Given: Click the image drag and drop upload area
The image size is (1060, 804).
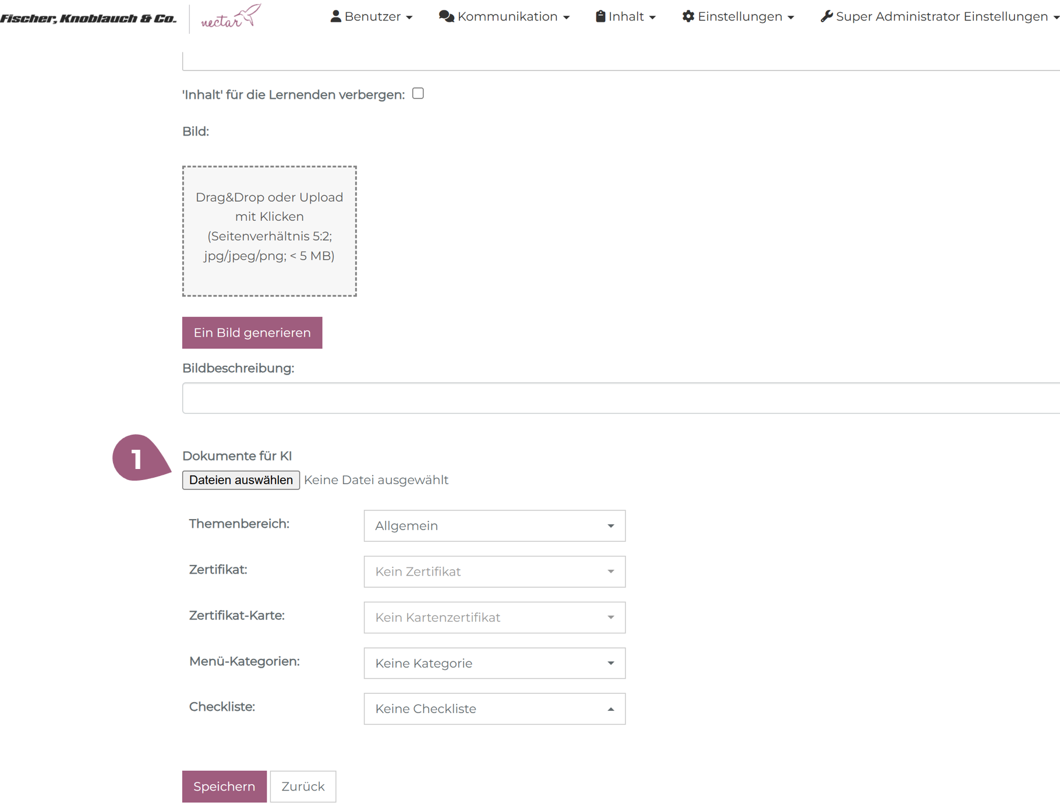Looking at the screenshot, I should click(269, 231).
